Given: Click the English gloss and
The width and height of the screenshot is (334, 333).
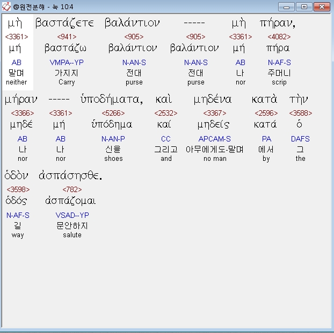Looking at the screenshot, I should (x=166, y=159).
